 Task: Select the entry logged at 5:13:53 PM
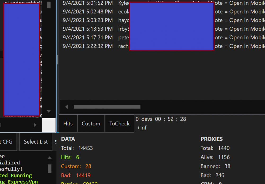[x=88, y=29]
